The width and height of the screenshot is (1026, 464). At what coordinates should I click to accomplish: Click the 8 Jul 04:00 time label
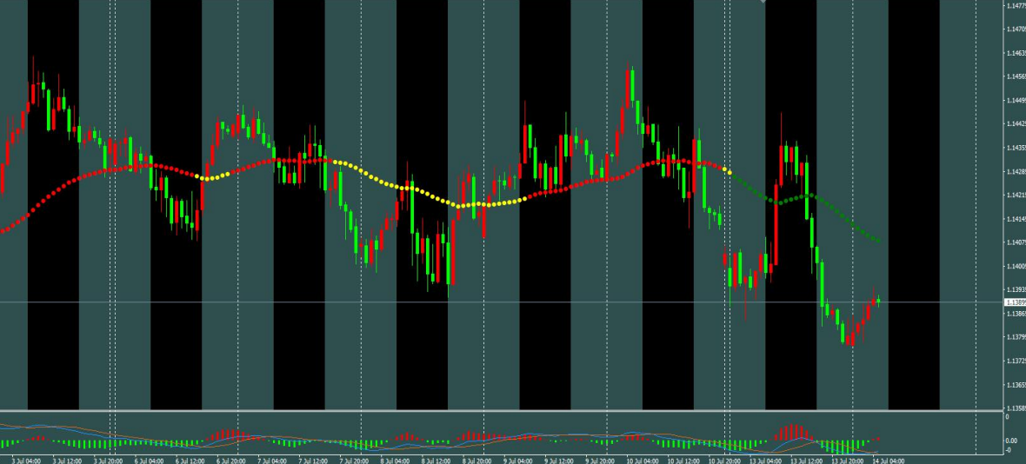[396, 461]
